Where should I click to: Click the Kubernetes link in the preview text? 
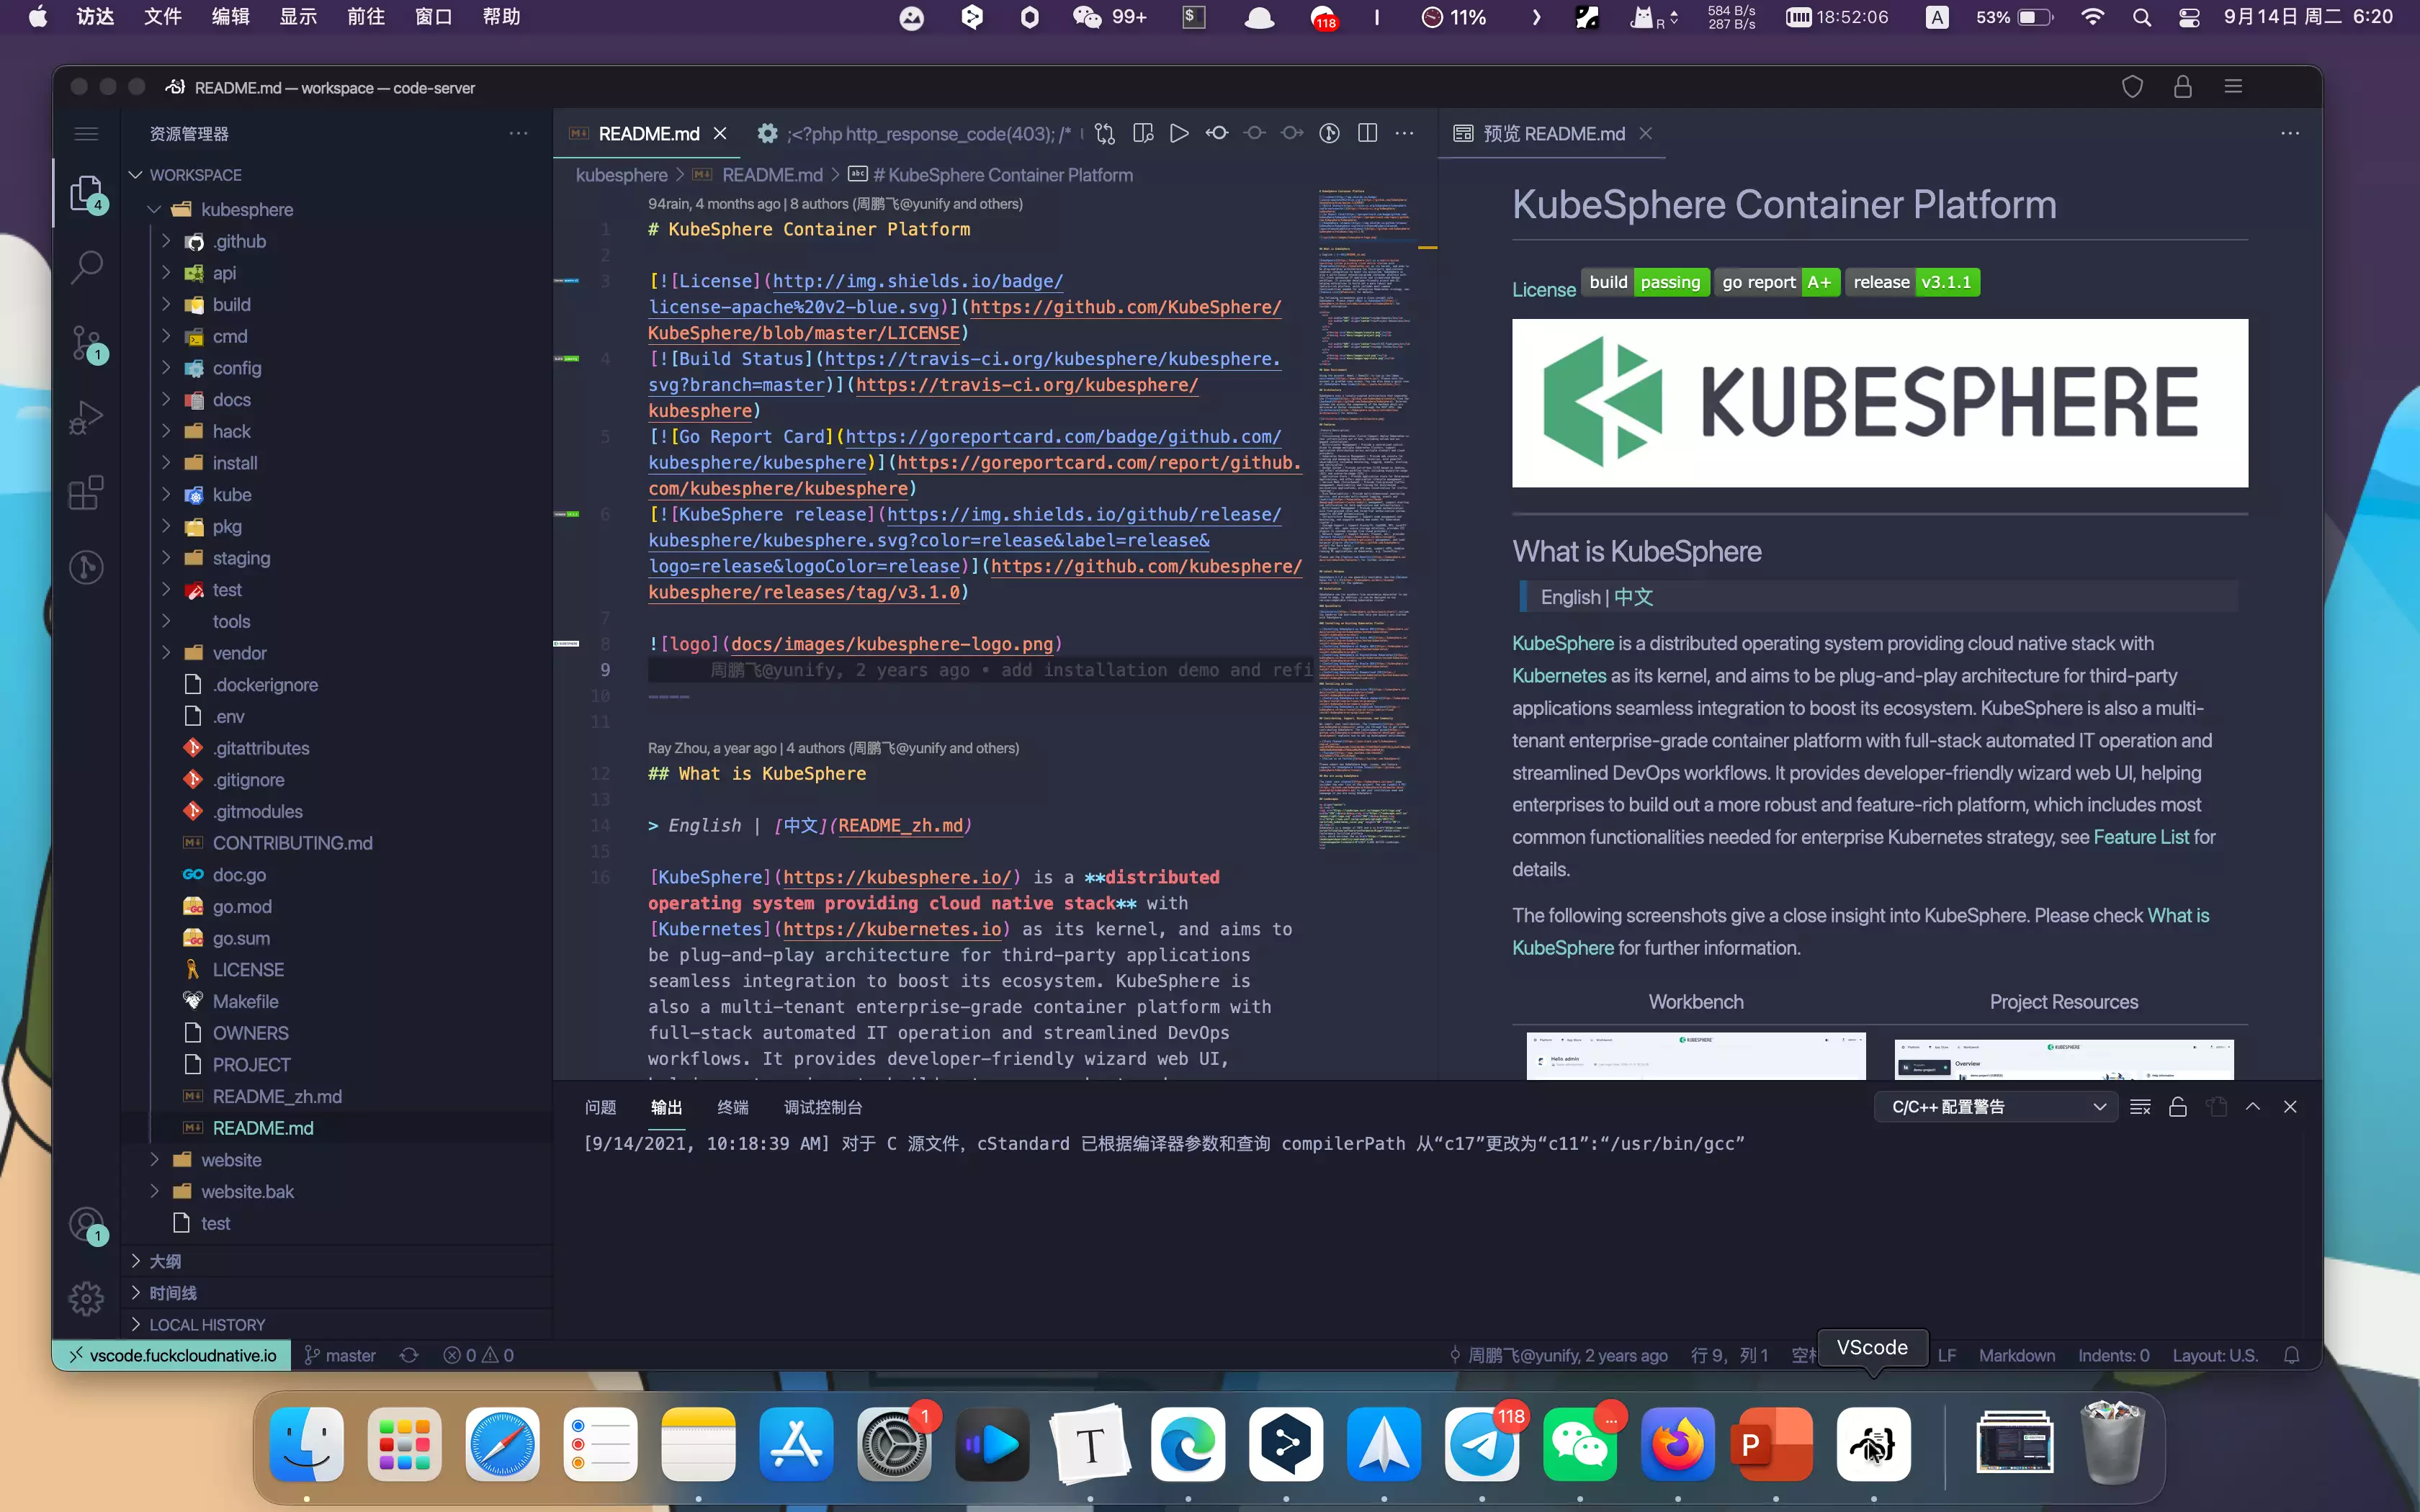pos(1558,676)
